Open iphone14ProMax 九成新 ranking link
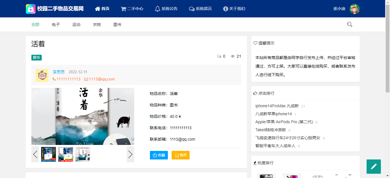The image size is (390, 178). coord(277,106)
